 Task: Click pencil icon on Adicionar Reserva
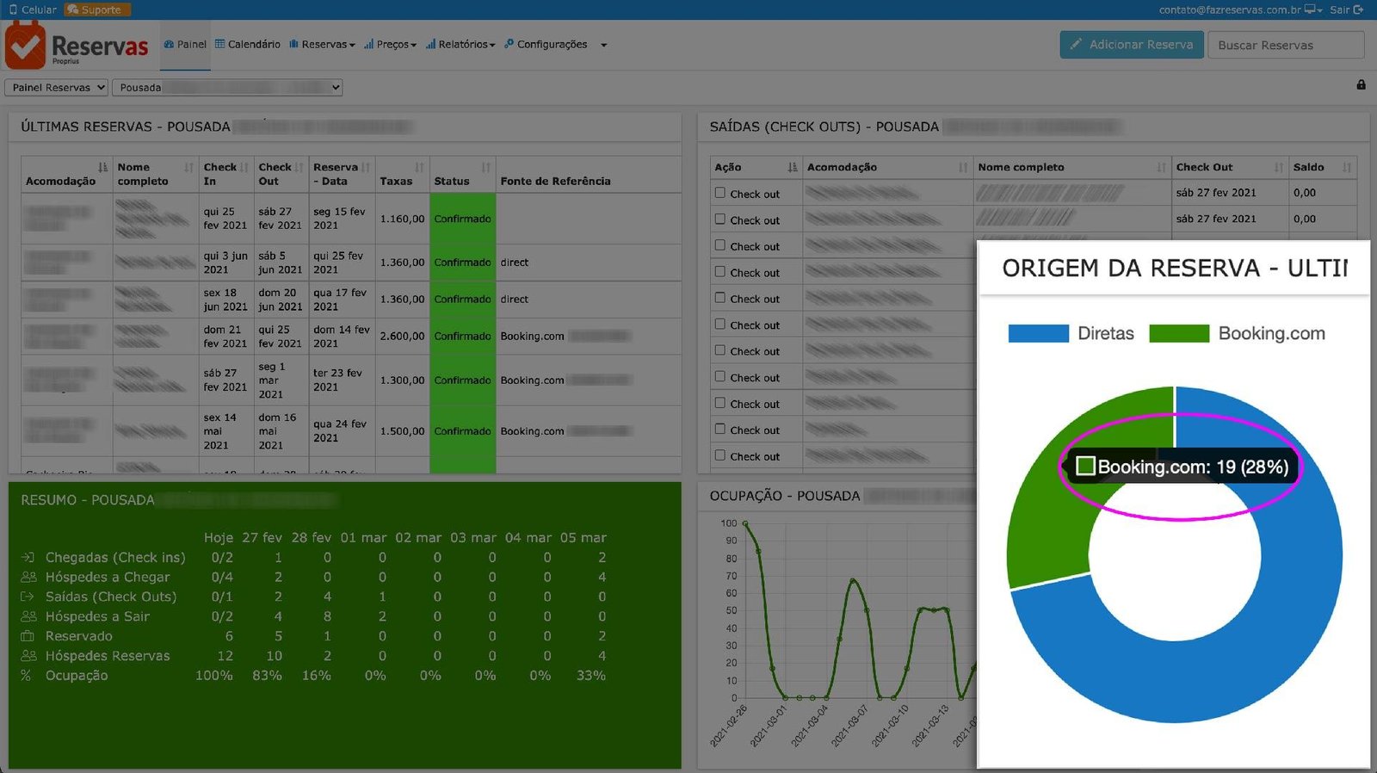click(1076, 44)
